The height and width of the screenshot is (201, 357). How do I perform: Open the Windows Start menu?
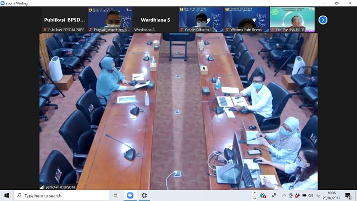coord(7,195)
